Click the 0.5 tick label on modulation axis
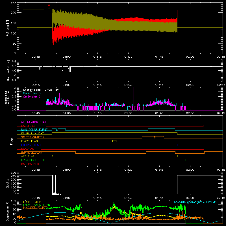The height and width of the screenshot is (226, 226). click(14, 88)
